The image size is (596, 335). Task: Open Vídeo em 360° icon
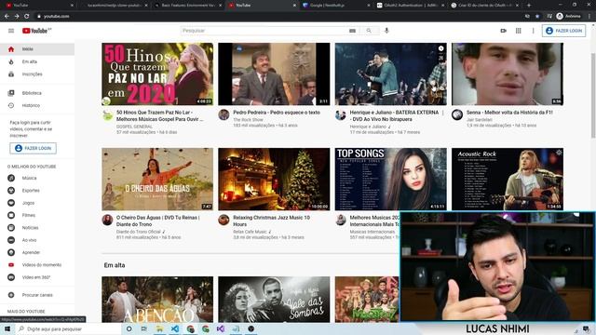click(11, 277)
